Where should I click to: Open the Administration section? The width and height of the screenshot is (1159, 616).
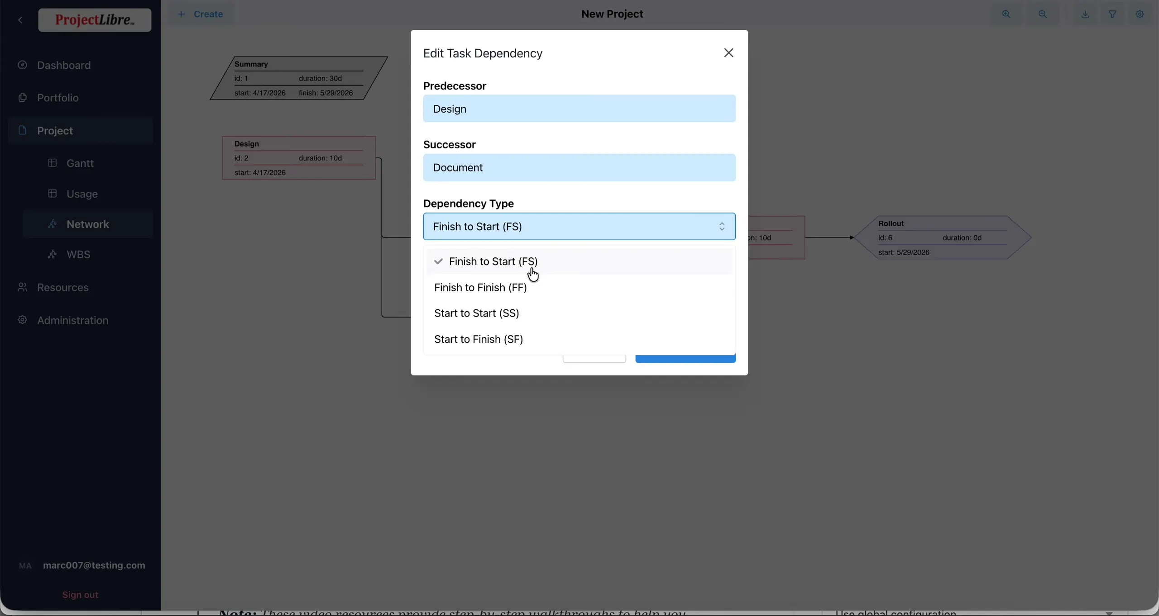pyautogui.click(x=73, y=320)
